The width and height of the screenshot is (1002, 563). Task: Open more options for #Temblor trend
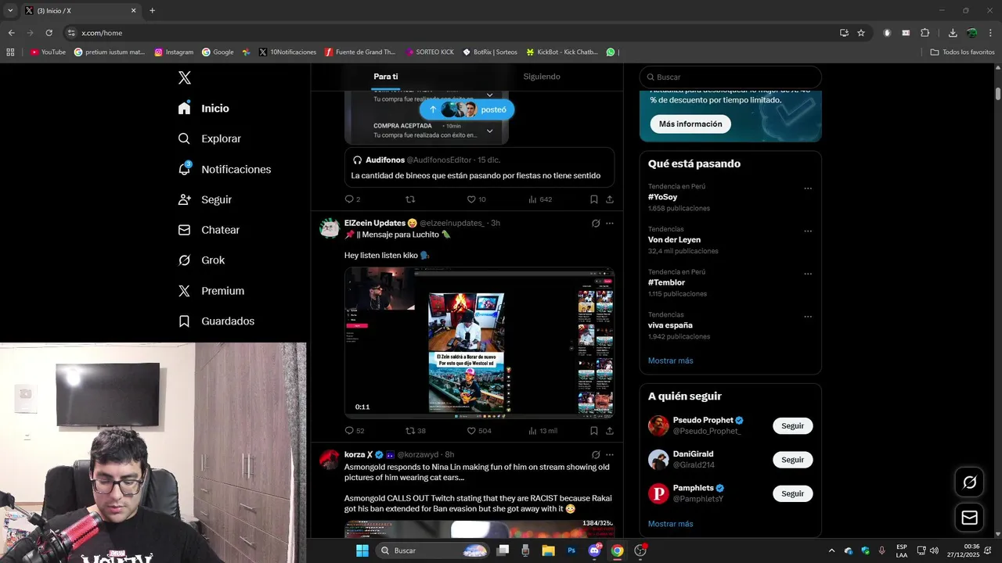pyautogui.click(x=808, y=274)
